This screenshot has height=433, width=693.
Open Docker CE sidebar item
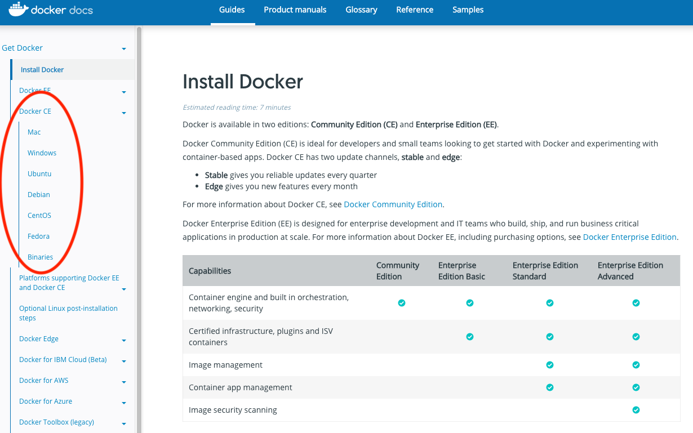(35, 111)
